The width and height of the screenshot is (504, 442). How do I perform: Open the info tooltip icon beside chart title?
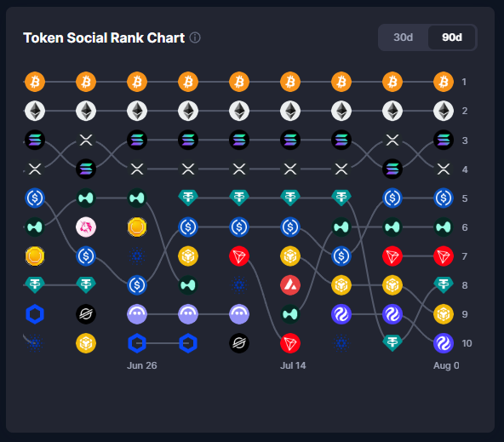pos(195,37)
